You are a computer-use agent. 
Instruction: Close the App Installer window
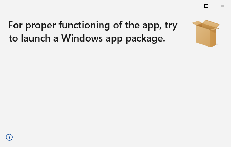click(222, 6)
